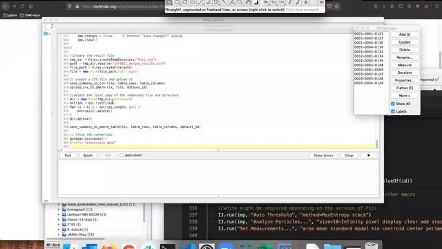Click Update in ROI Manager
The image size is (442, 249).
405,42
